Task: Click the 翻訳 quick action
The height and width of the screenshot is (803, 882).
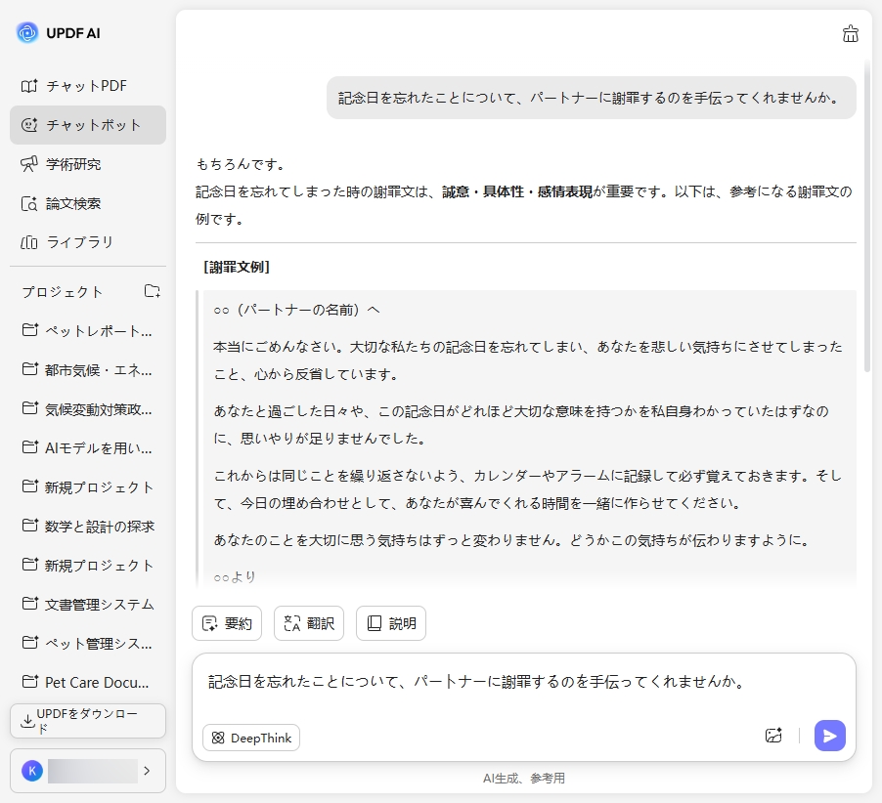Action: 309,623
